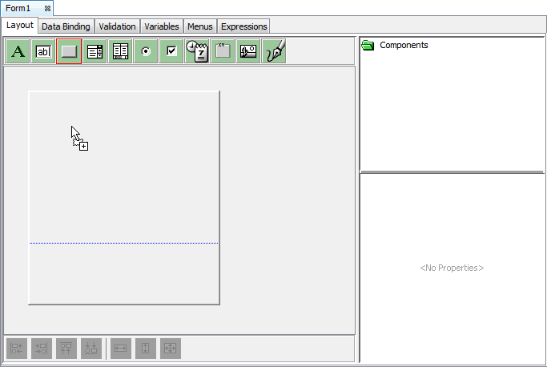The height and width of the screenshot is (367, 547).
Task: Click the make same width button
Action: click(121, 349)
